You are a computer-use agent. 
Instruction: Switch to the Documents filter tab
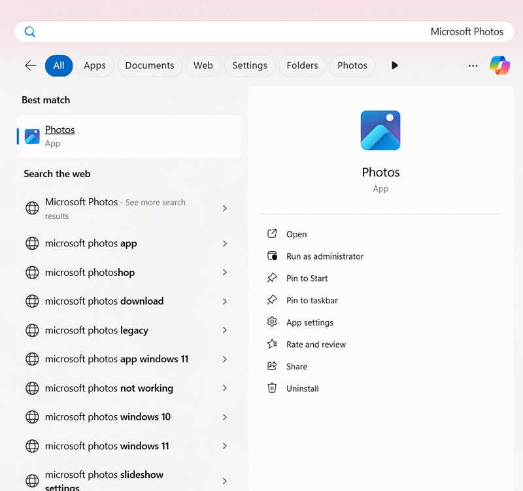tap(150, 65)
